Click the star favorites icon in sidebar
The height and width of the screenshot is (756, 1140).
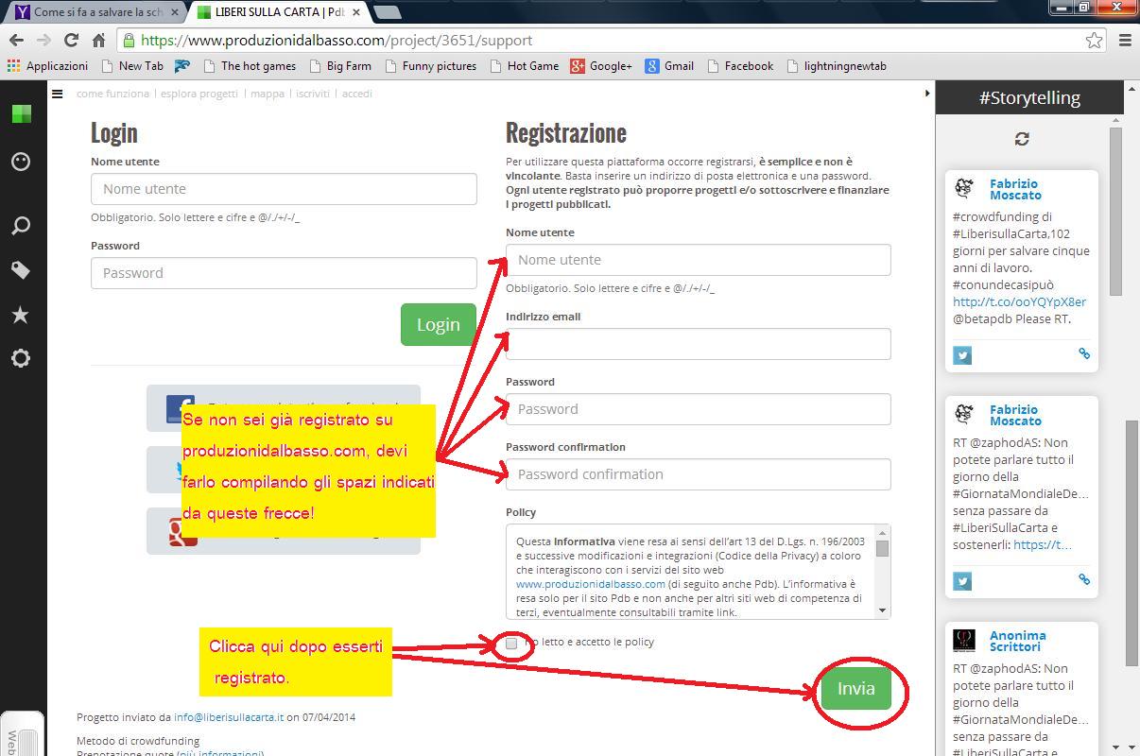click(x=21, y=315)
